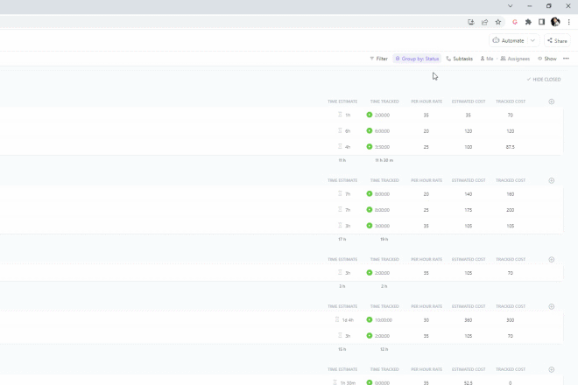Screen dimensions: 578x385
Task: Open the three-dot more options beside Show
Action: [566, 59]
